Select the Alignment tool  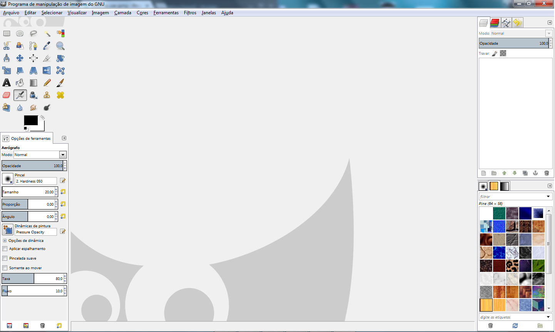coord(33,58)
